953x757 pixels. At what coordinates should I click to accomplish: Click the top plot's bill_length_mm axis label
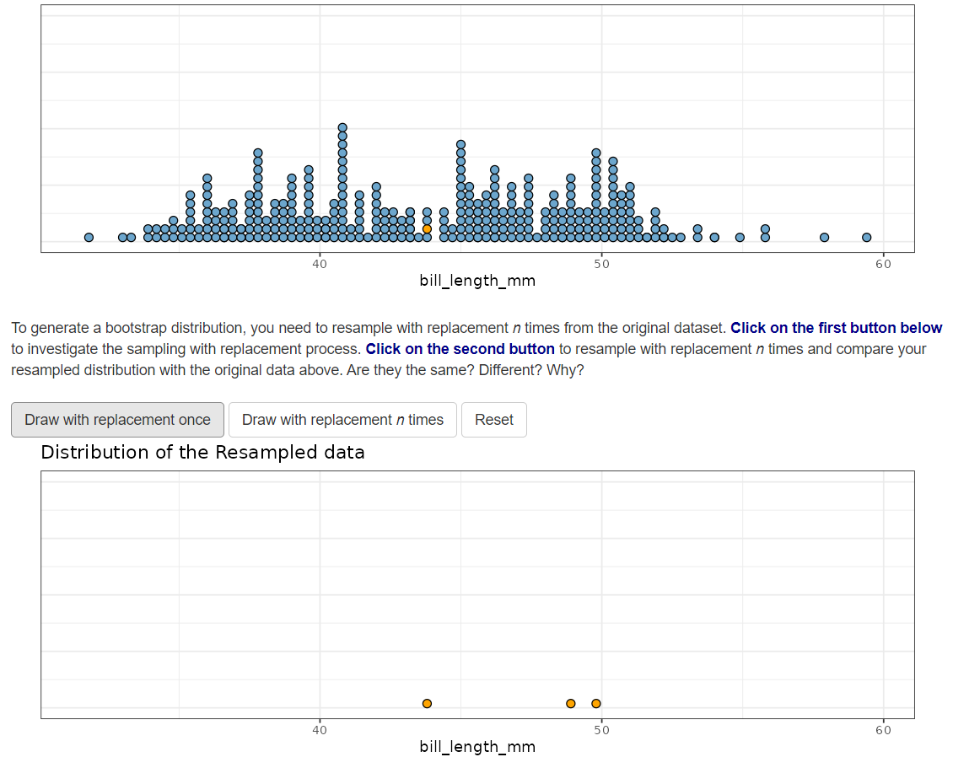pyautogui.click(x=477, y=281)
